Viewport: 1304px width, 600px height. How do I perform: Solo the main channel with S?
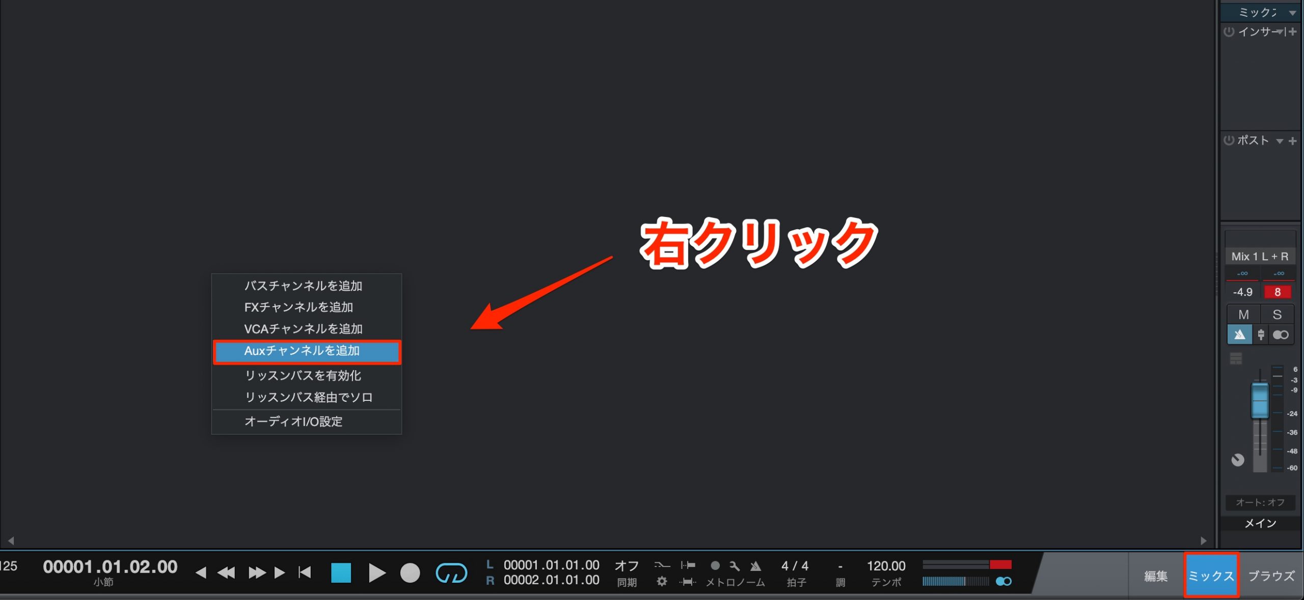click(1277, 315)
